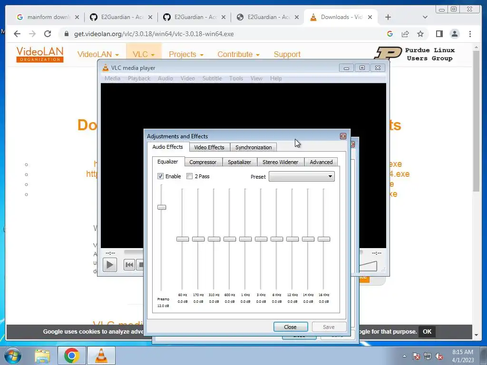The width and height of the screenshot is (487, 365).
Task: Open the VideoLAN dropdown menu on the site
Action: click(x=98, y=54)
